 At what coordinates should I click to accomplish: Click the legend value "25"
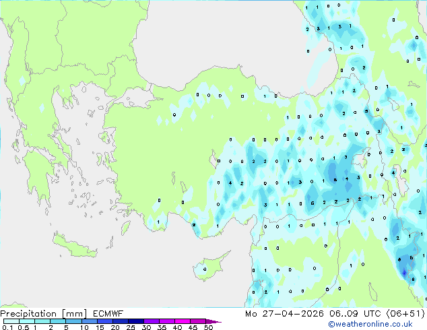pos(131,327)
